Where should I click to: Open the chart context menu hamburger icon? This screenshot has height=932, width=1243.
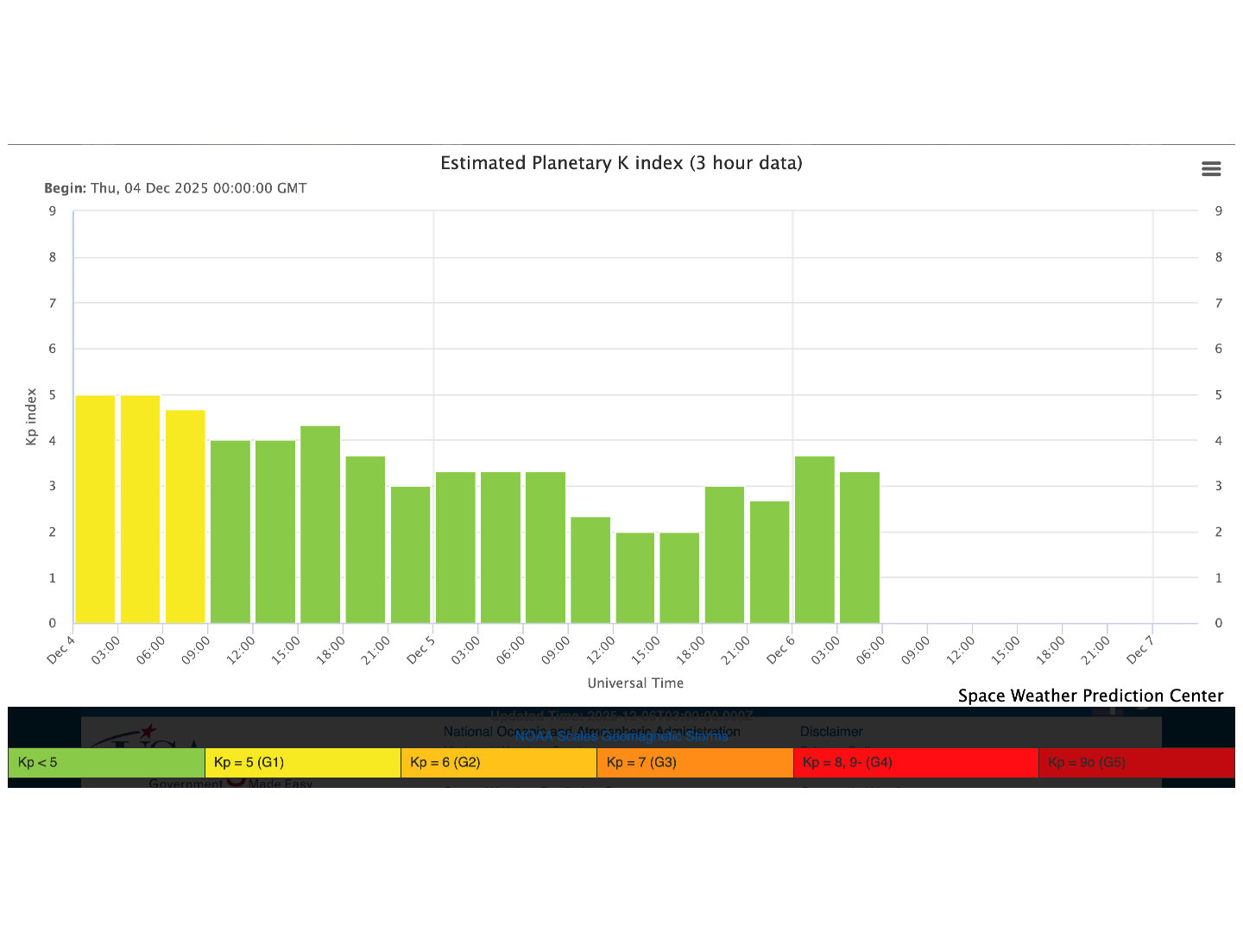tap(1211, 169)
